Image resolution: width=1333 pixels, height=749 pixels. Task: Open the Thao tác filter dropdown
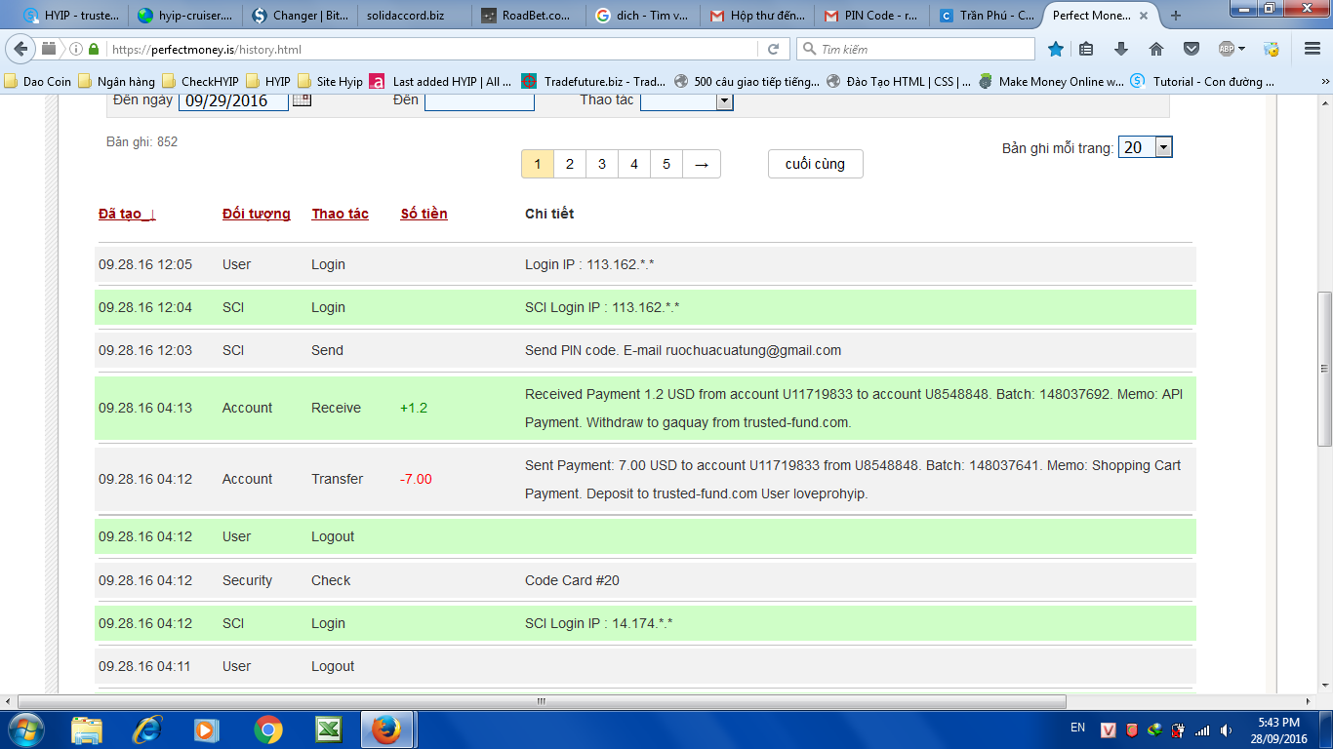pyautogui.click(x=687, y=99)
